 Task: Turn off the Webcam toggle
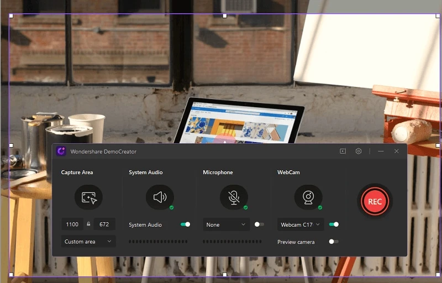click(333, 224)
